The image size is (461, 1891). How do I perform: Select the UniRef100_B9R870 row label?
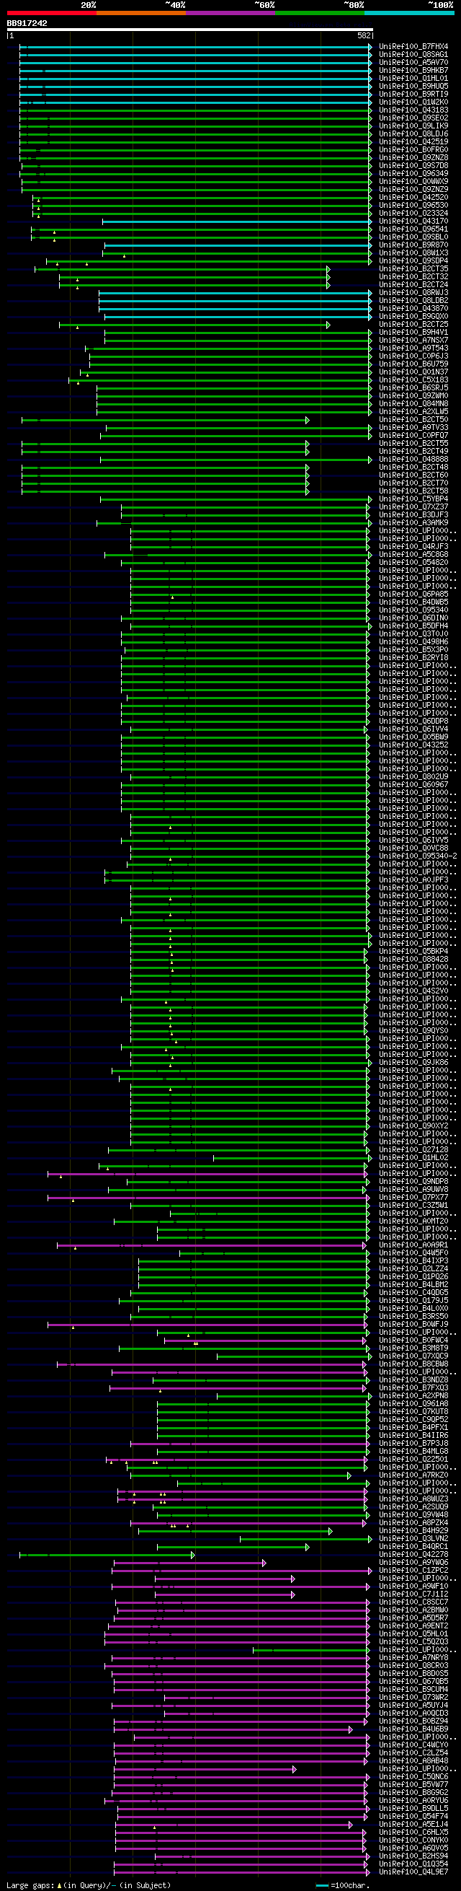click(x=413, y=245)
